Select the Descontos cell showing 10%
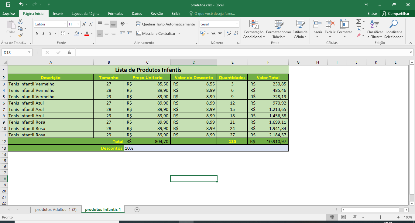Screen dimensions: 415x223 pos(206,148)
